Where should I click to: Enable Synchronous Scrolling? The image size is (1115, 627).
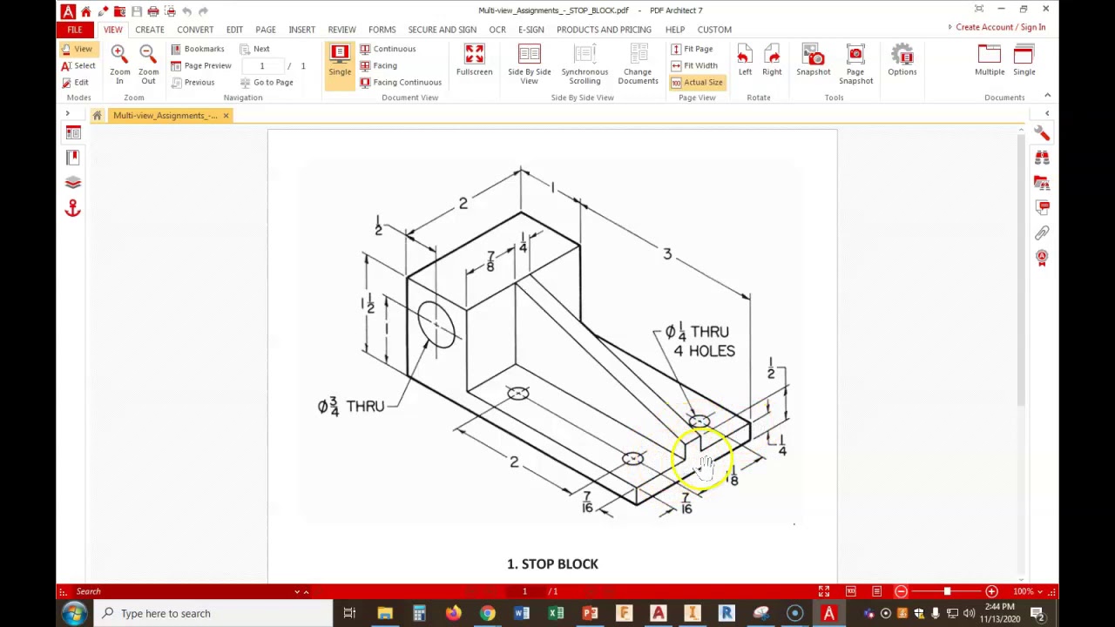click(585, 64)
